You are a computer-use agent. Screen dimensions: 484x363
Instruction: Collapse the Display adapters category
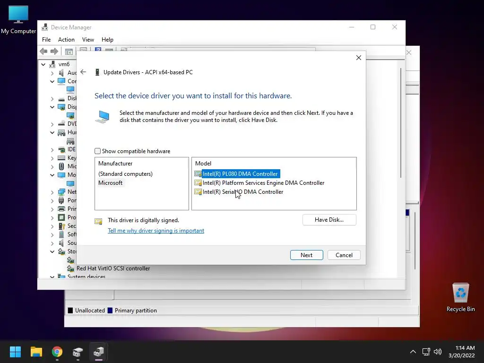tap(52, 107)
